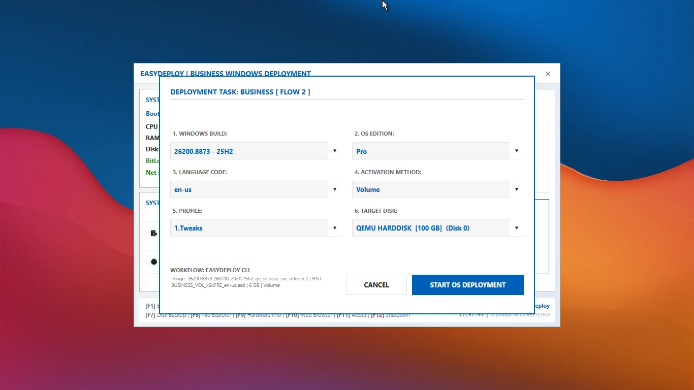This screenshot has height=390, width=694.
Task: Expand the OS Edition dropdown set to Pro
Action: (437, 151)
